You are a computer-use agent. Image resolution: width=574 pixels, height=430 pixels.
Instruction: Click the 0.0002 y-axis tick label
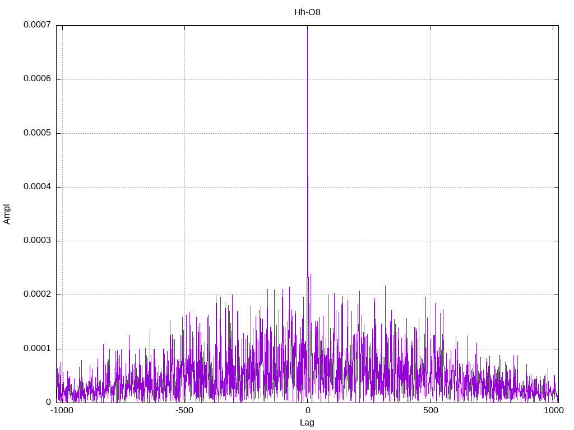coord(37,295)
